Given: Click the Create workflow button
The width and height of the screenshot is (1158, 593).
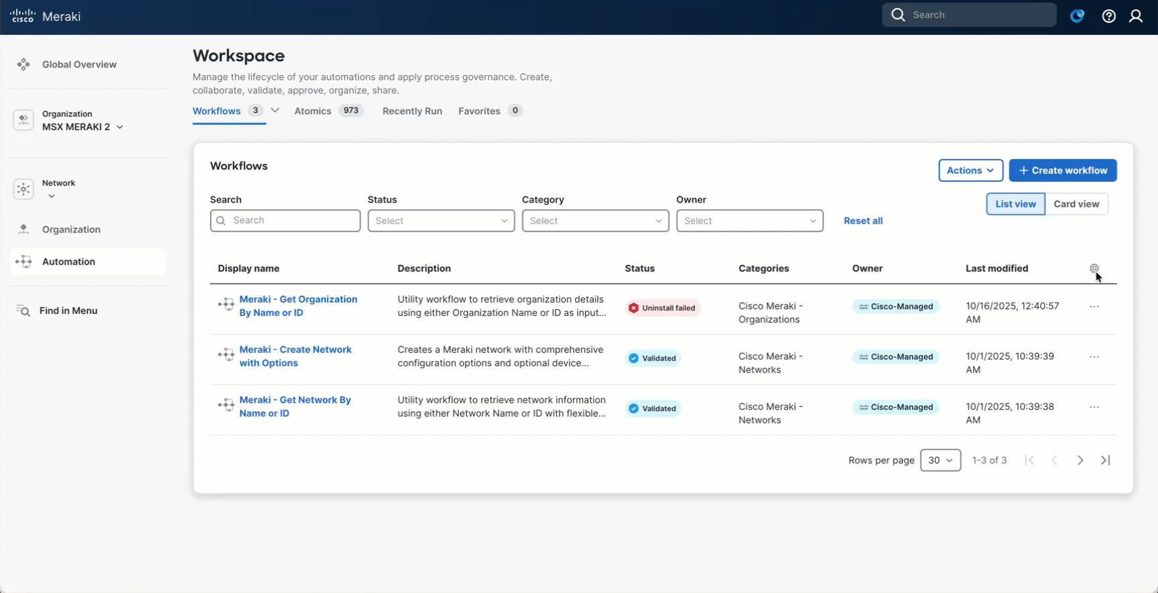Looking at the screenshot, I should (x=1062, y=170).
